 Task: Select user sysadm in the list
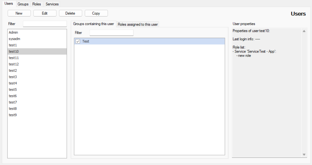tap(37, 39)
